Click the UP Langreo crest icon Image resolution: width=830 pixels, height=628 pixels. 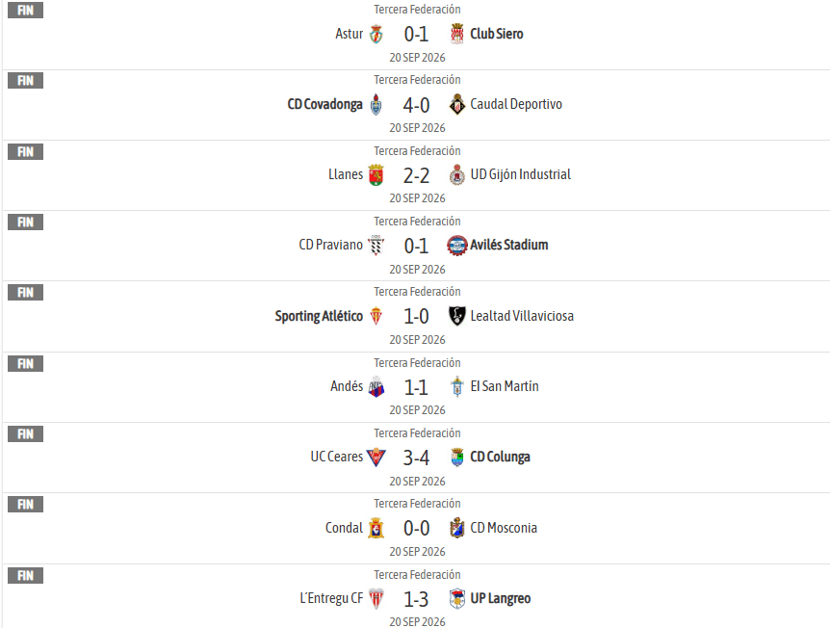click(x=456, y=598)
